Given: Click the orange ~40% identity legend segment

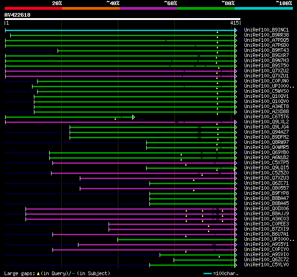Looking at the screenshot, I should (91, 8).
